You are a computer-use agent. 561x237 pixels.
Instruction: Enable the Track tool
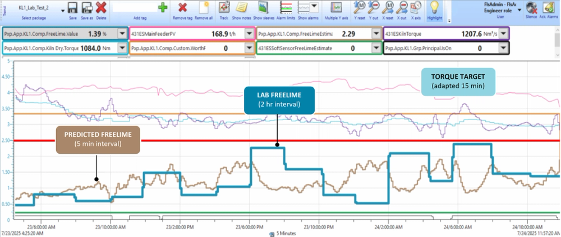[x=224, y=7]
